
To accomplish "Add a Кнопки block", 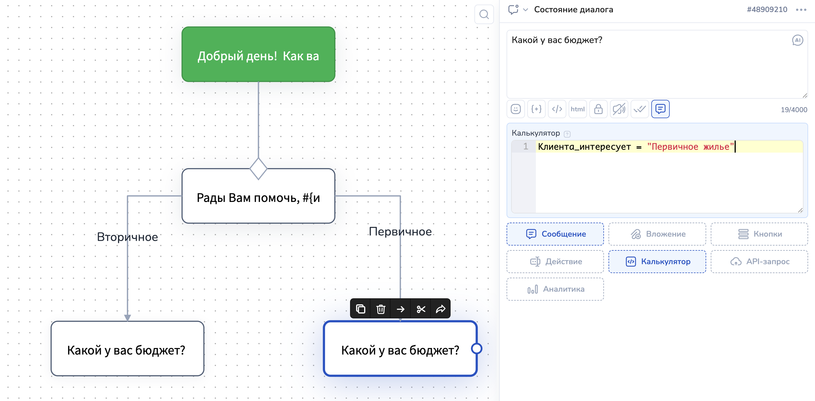I will click(759, 234).
